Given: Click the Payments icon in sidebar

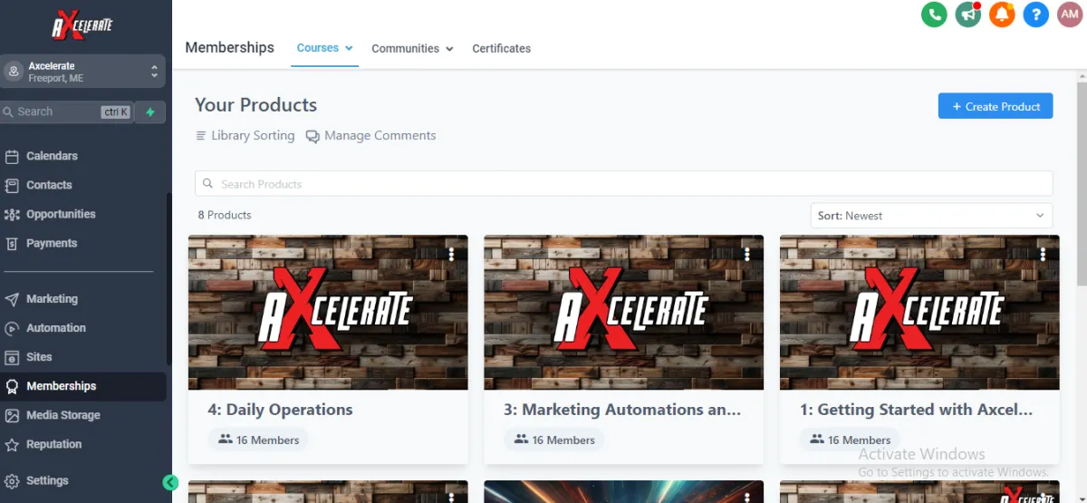Looking at the screenshot, I should (x=12, y=243).
